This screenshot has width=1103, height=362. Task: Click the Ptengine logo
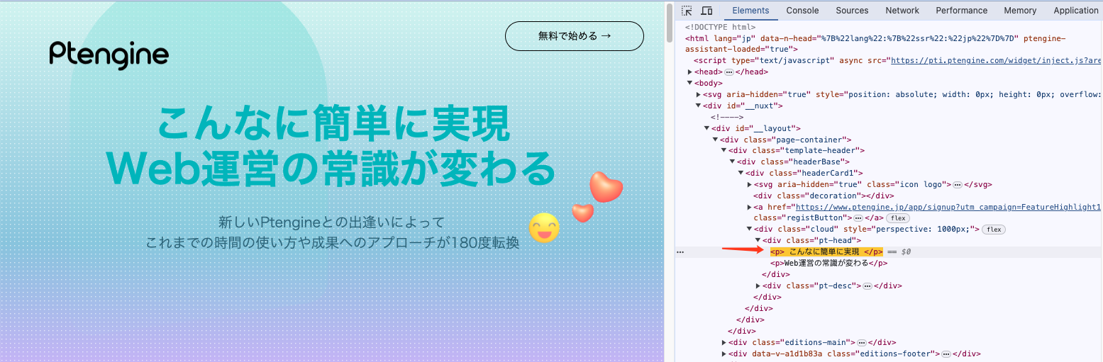109,55
